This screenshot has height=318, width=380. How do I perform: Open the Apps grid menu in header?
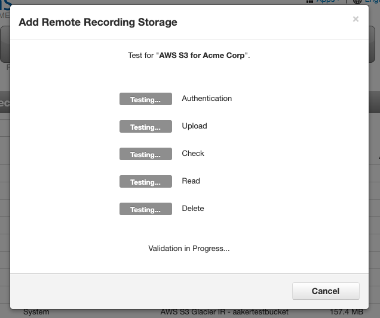323,1
